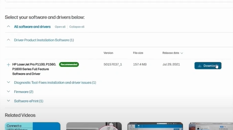Open Diagnostic Tool-Fixes installation and driver issues
This screenshot has height=130, width=233.
[x=55, y=82]
